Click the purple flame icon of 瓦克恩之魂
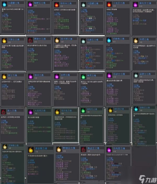 click(x=109, y=150)
